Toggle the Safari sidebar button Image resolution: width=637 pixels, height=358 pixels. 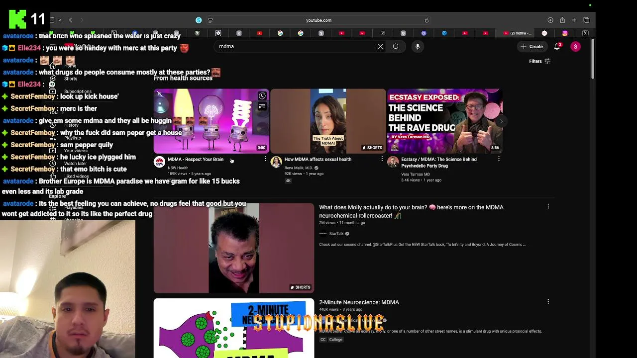(52, 20)
